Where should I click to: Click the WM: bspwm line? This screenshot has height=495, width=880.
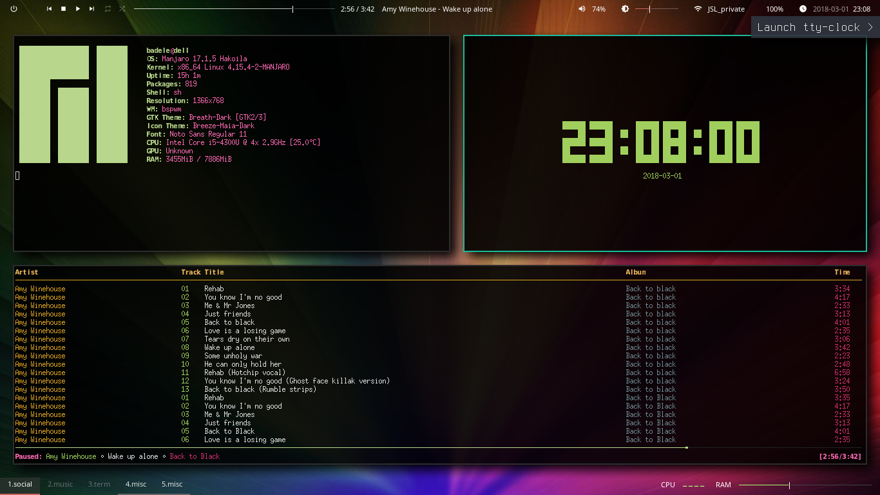point(164,109)
